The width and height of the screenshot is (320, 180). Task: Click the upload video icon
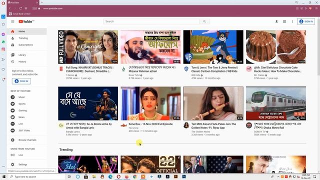click(x=276, y=21)
